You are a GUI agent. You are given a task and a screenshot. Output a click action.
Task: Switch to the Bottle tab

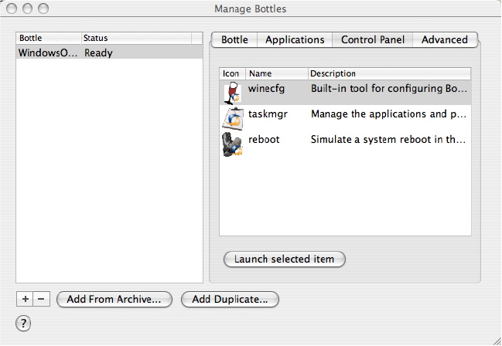tap(234, 39)
